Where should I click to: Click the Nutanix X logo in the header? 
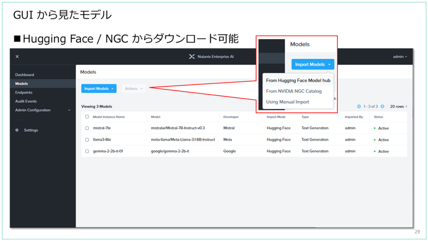point(192,57)
